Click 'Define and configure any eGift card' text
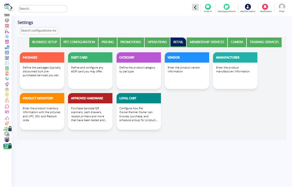The width and height of the screenshot is (292, 187). 87,69
